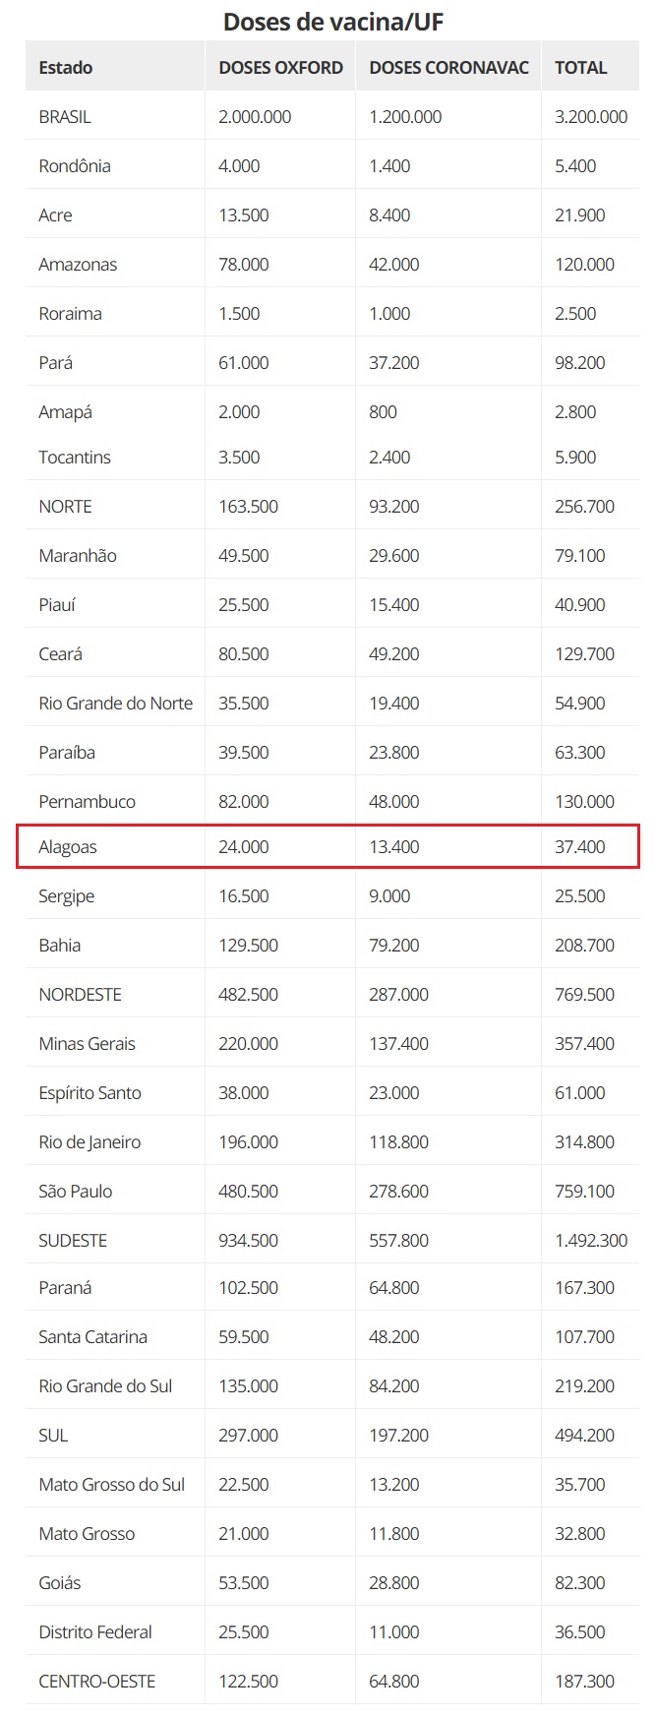655x1719 pixels.
Task: Click Bahia's Oxford doses value 129.500
Action: coord(248,946)
